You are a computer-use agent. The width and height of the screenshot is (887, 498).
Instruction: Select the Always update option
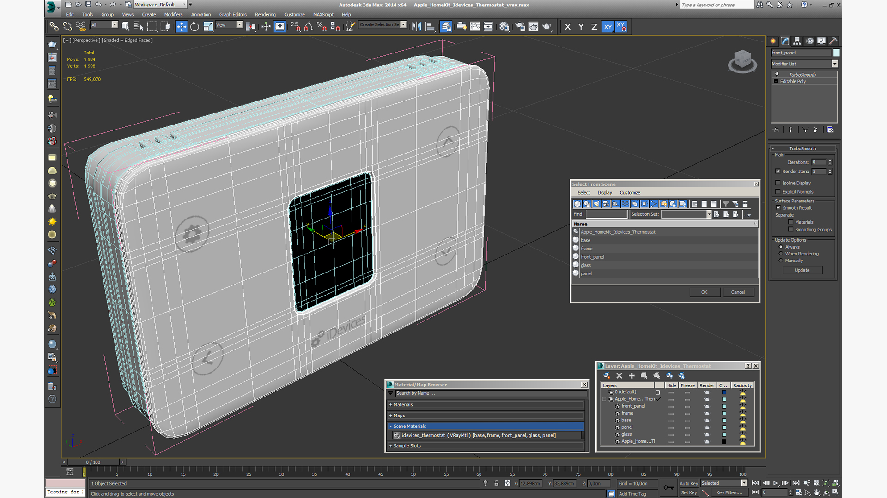[x=781, y=247]
